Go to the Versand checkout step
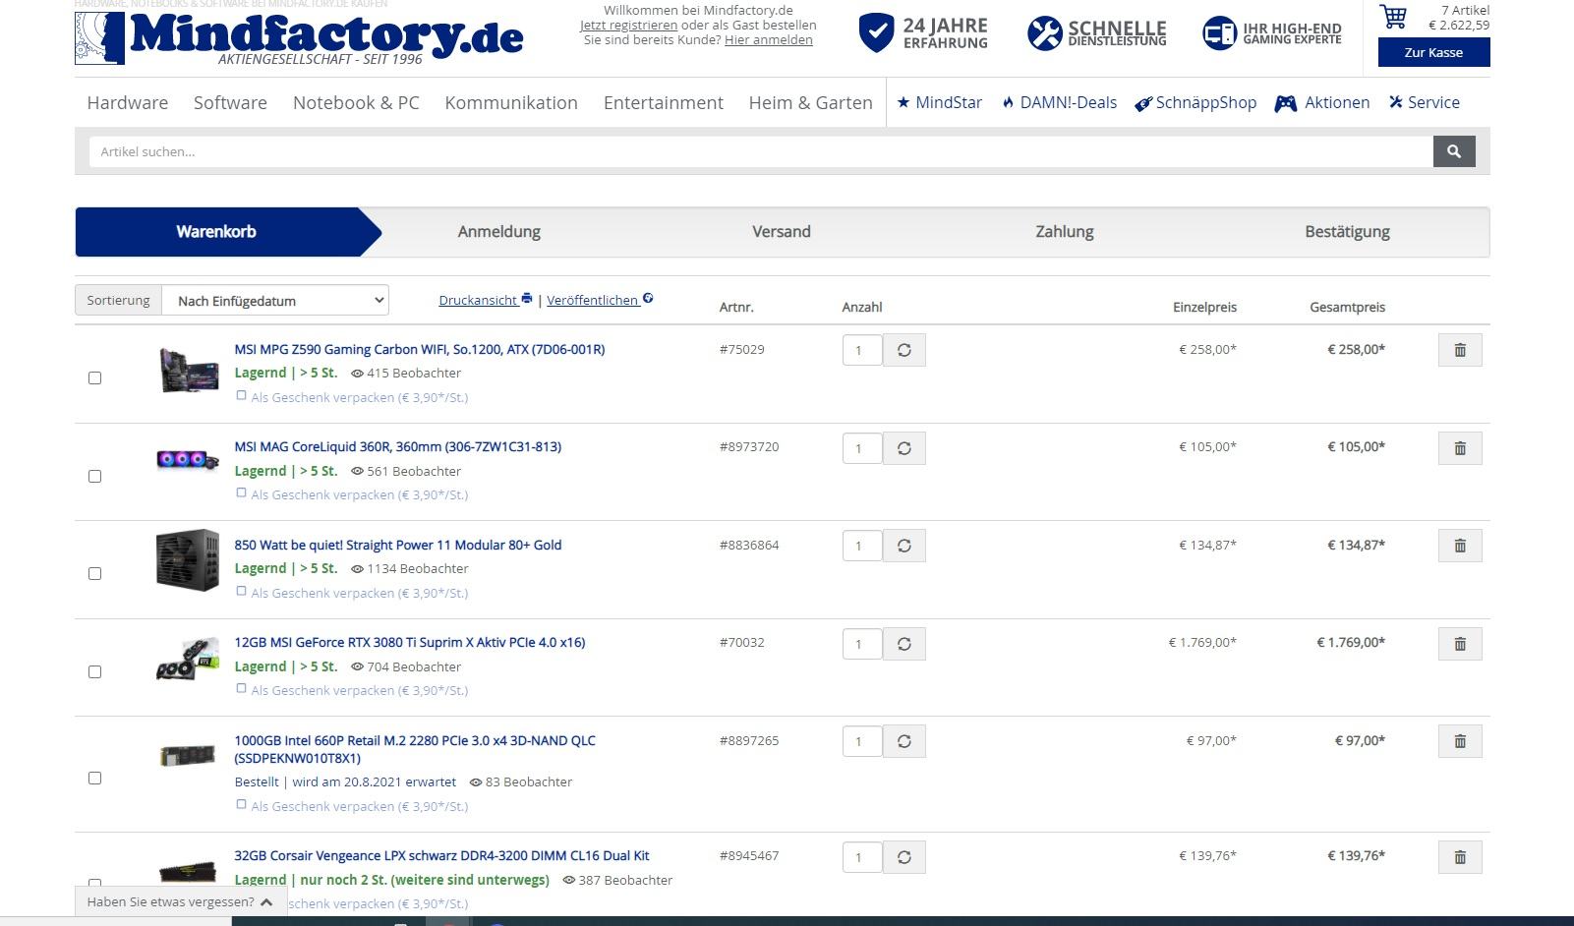The height and width of the screenshot is (926, 1574). (x=782, y=232)
